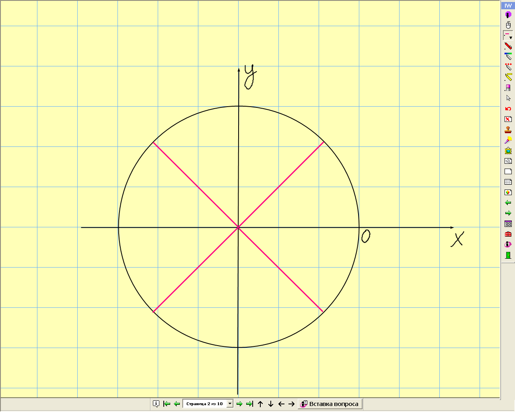515x412 pixels.
Task: Click the purple octagon person icon
Action: (x=508, y=15)
